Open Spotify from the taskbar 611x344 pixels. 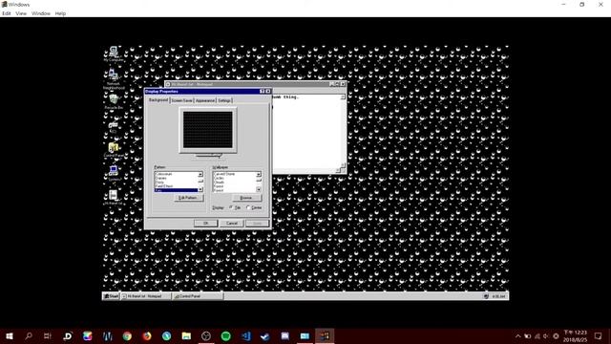tap(225, 335)
